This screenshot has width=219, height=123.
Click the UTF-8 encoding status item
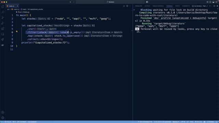pos(183,122)
